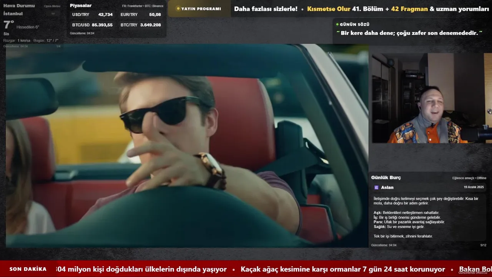This screenshot has width=492, height=277.
Task: Click the Piyasalar heading
Action: pos(81,6)
